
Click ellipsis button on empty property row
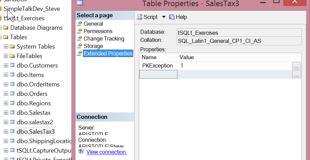296,75
